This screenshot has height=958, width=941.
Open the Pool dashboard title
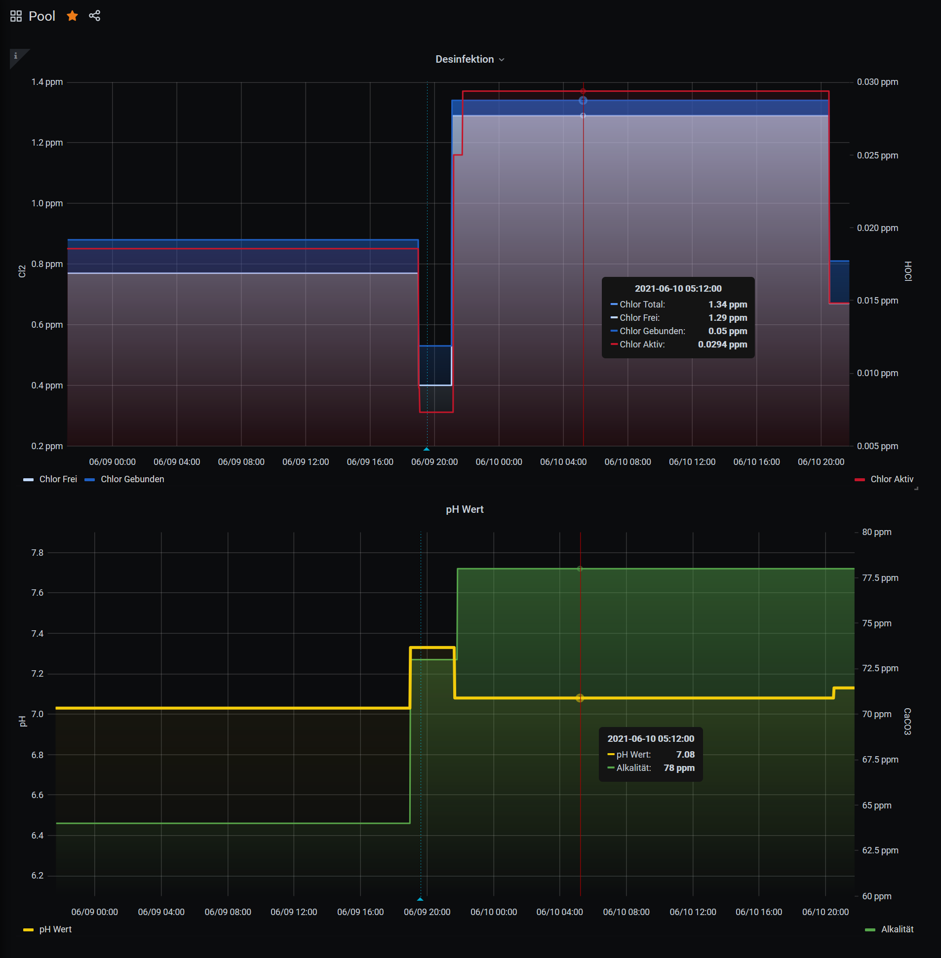click(42, 16)
